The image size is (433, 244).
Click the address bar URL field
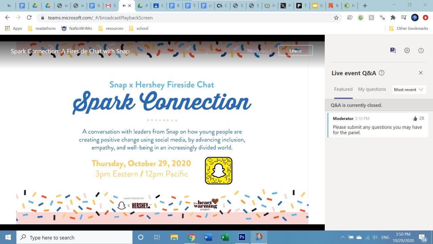click(x=189, y=18)
